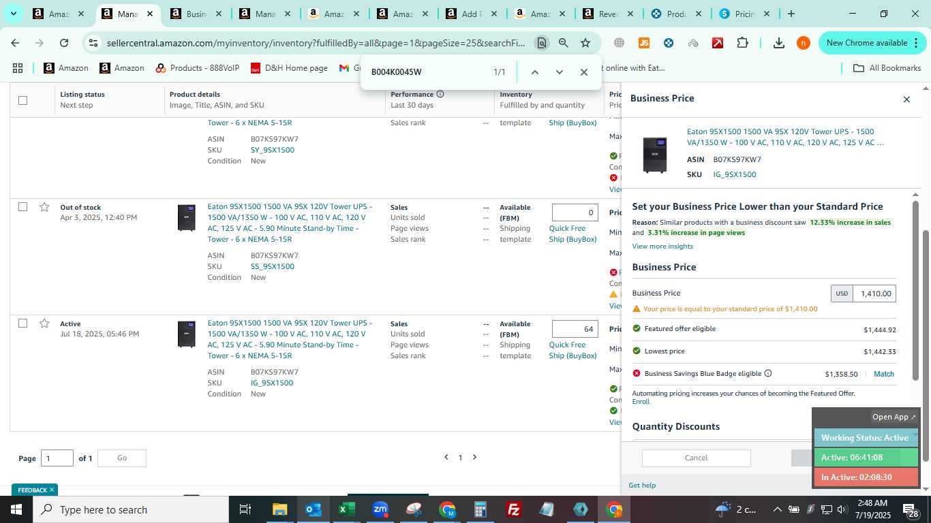This screenshot has width=931, height=523.
Task: Go to previous find-in-page result
Action: tap(535, 72)
